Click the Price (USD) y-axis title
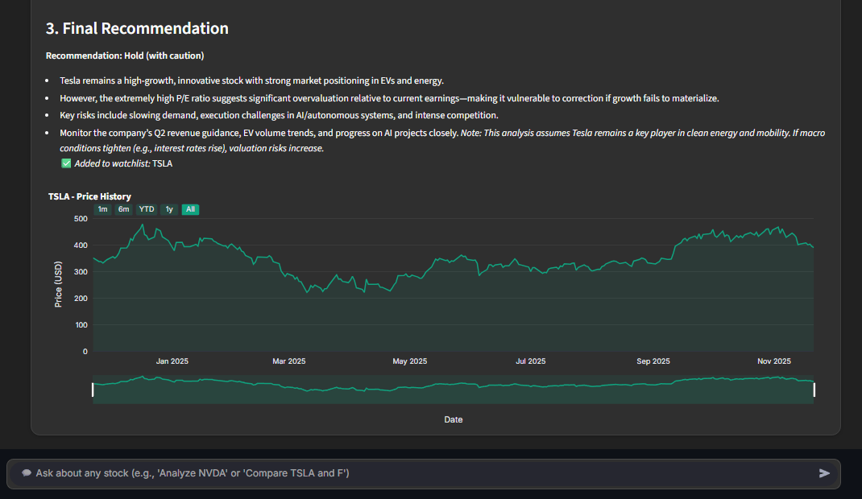 58,285
